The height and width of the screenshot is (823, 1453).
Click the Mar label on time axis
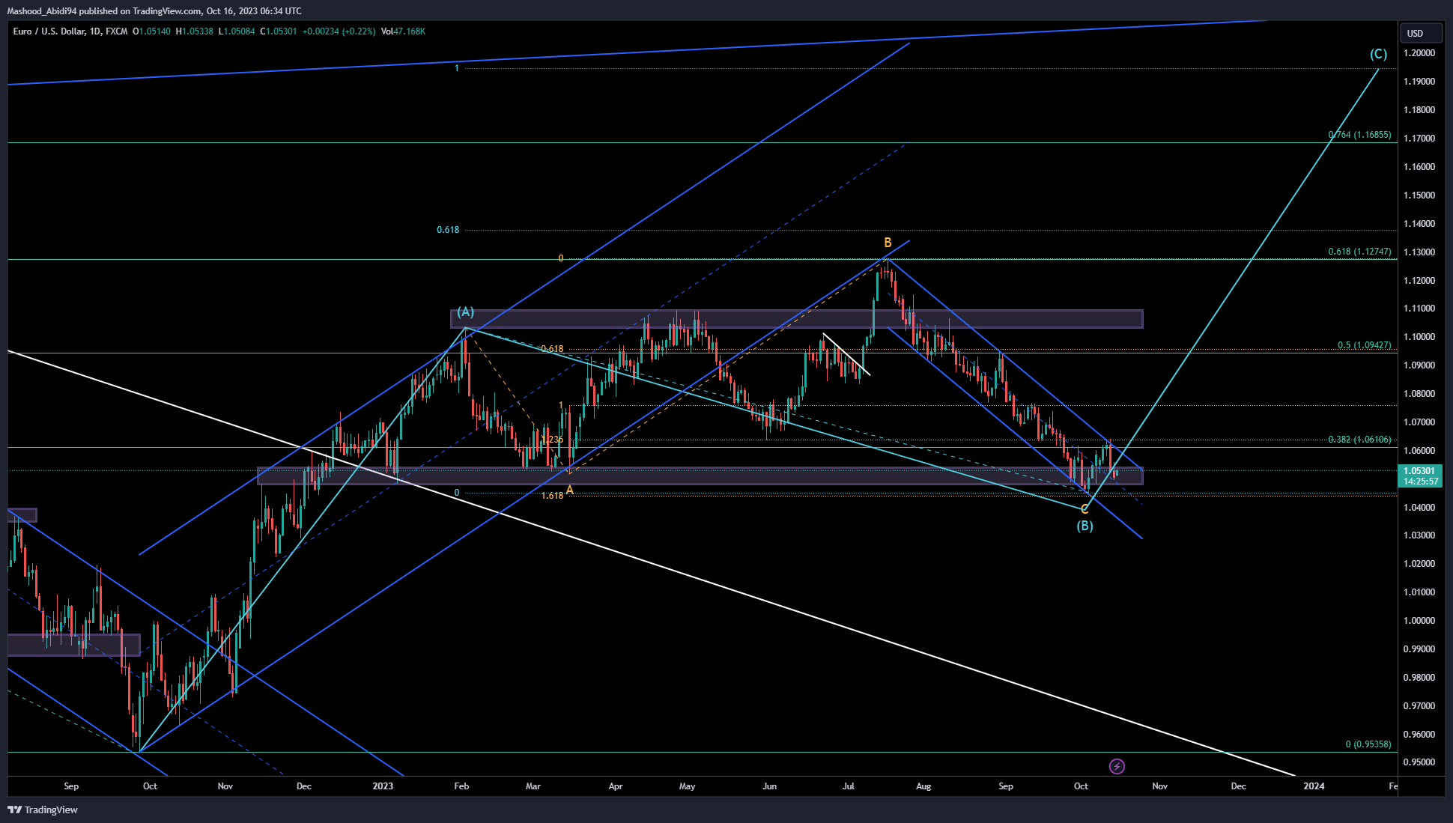533,786
